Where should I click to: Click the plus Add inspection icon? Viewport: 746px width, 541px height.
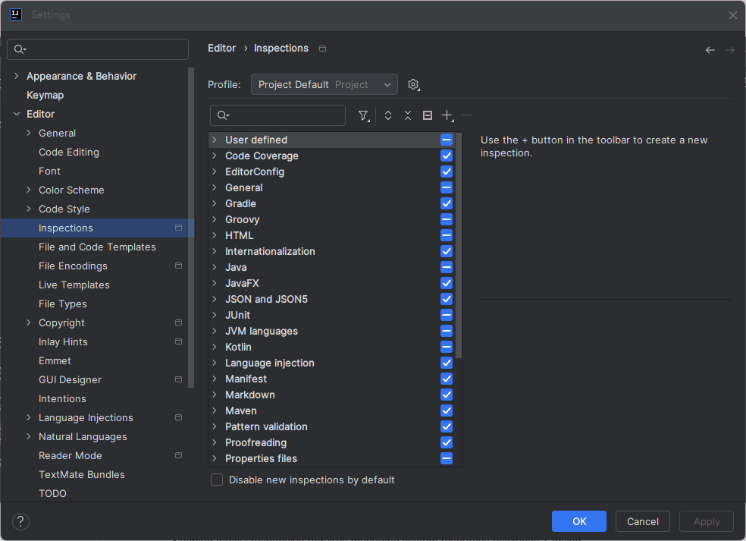pyautogui.click(x=447, y=115)
